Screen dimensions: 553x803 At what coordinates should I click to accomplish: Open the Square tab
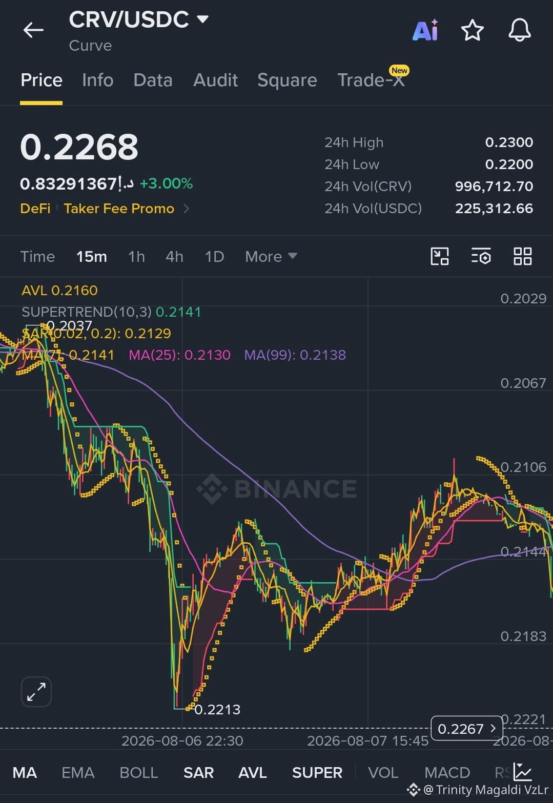287,80
